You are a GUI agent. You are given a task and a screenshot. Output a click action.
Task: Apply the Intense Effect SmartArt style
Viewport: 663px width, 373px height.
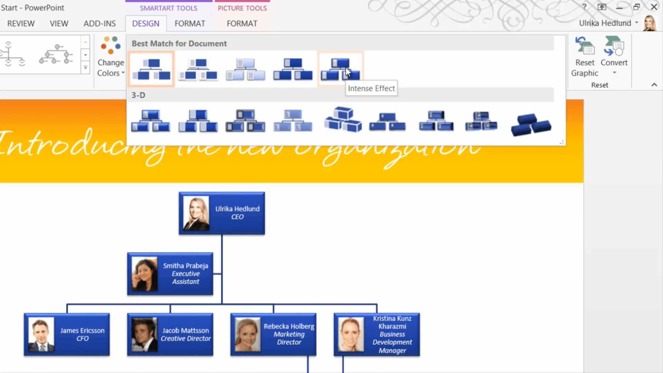tap(340, 69)
